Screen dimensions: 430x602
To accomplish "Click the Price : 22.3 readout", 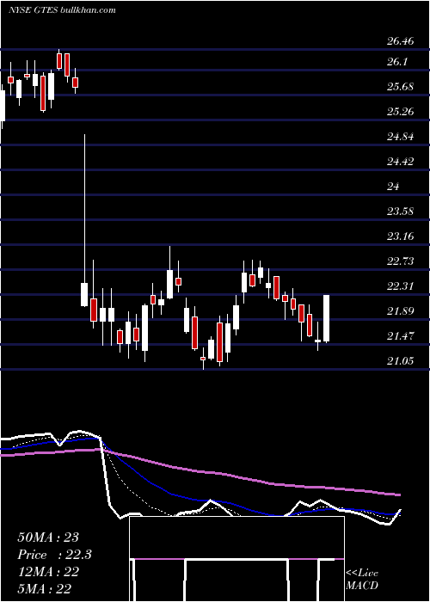I will 54,555.
